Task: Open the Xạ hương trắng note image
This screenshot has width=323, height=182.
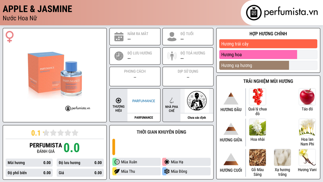Action: (x=282, y=157)
